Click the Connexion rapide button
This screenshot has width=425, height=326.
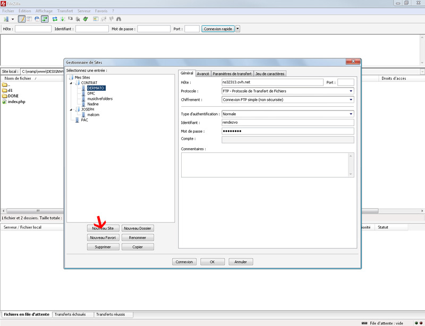pyautogui.click(x=218, y=29)
